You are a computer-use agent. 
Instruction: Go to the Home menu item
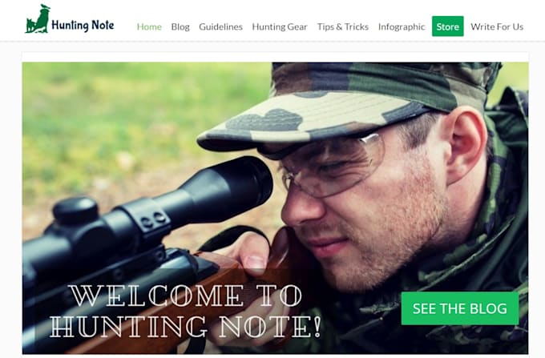[x=149, y=26]
